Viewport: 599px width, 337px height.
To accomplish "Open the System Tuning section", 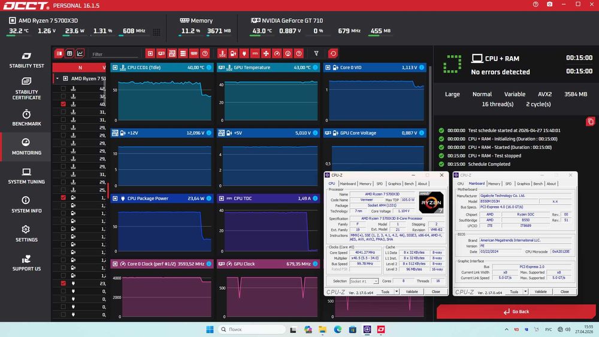I will 26,177.
